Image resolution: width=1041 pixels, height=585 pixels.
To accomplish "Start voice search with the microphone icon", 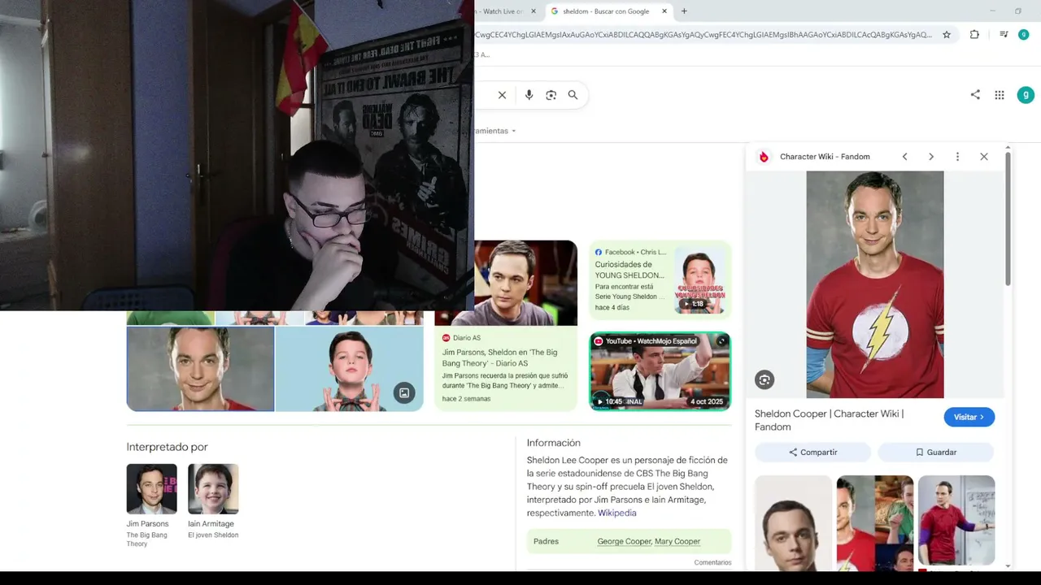I will 529,95.
